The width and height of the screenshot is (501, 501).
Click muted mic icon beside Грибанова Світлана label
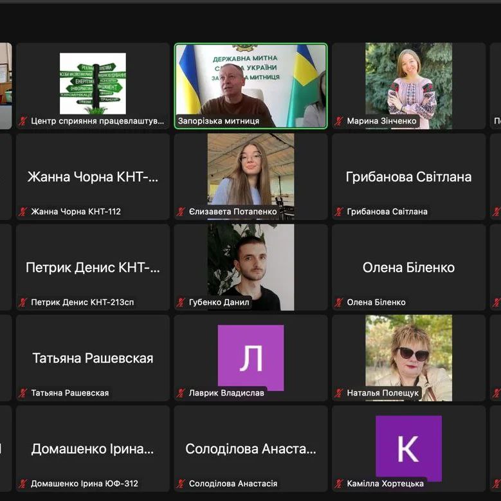339,212
